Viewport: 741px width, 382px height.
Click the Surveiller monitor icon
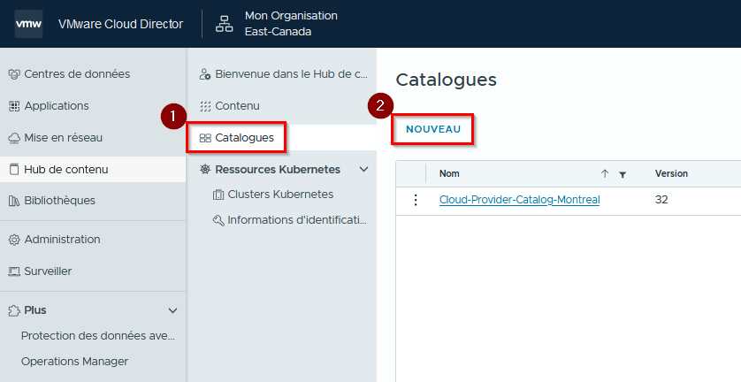pos(15,271)
